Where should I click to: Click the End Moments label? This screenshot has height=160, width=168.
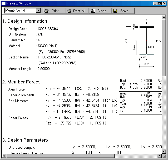coord(18,101)
